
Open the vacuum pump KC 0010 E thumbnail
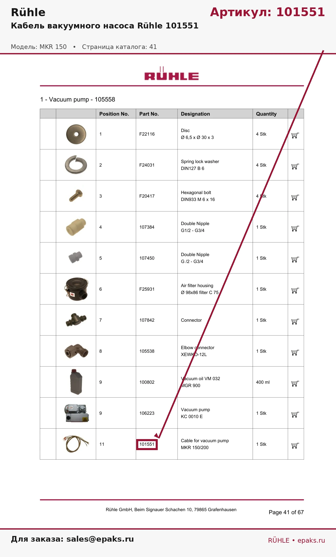coord(77,413)
